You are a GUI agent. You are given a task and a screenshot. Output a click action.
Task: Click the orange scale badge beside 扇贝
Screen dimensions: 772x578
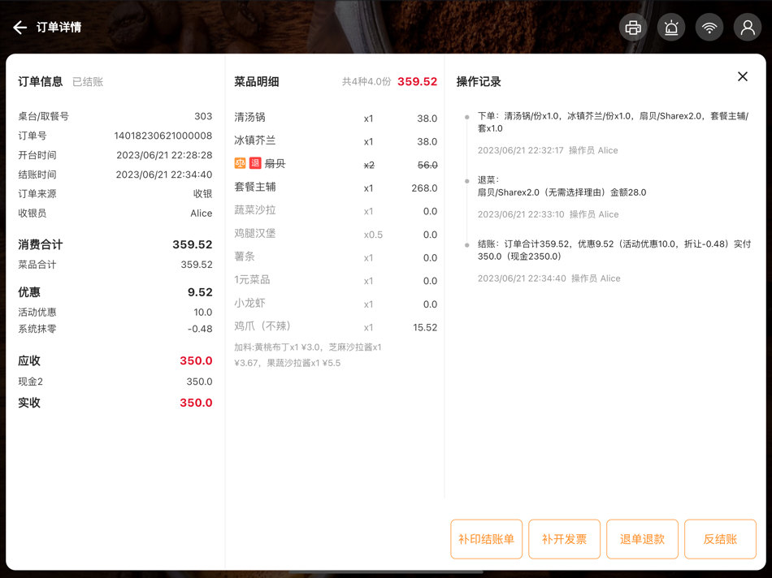[237, 164]
